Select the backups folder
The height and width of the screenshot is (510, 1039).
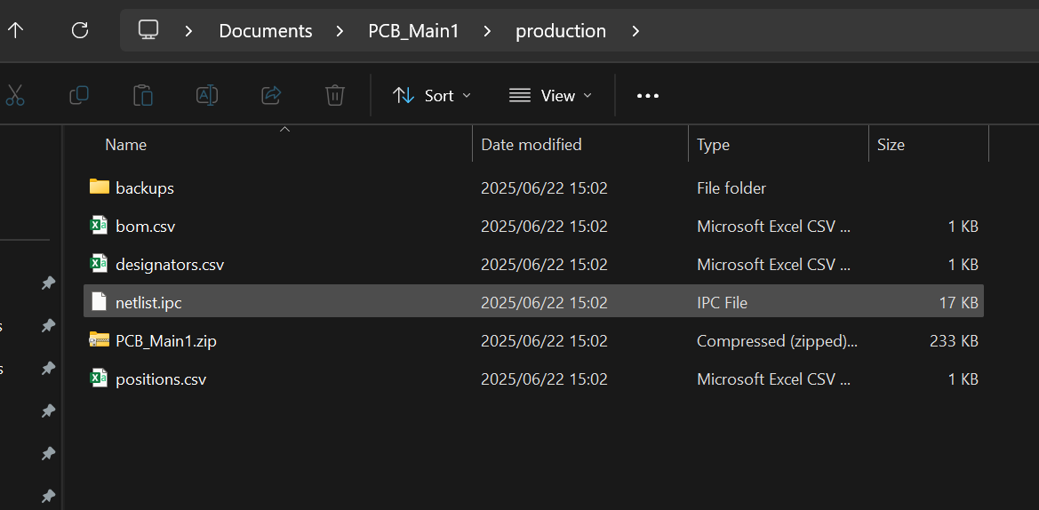point(145,188)
